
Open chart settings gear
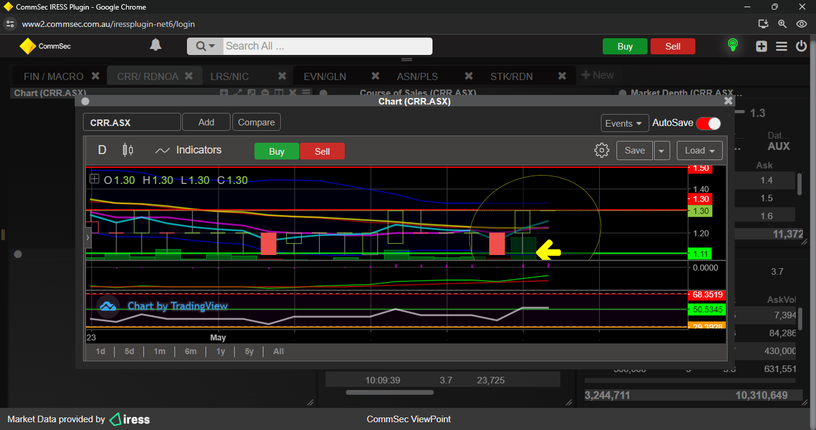click(x=602, y=150)
